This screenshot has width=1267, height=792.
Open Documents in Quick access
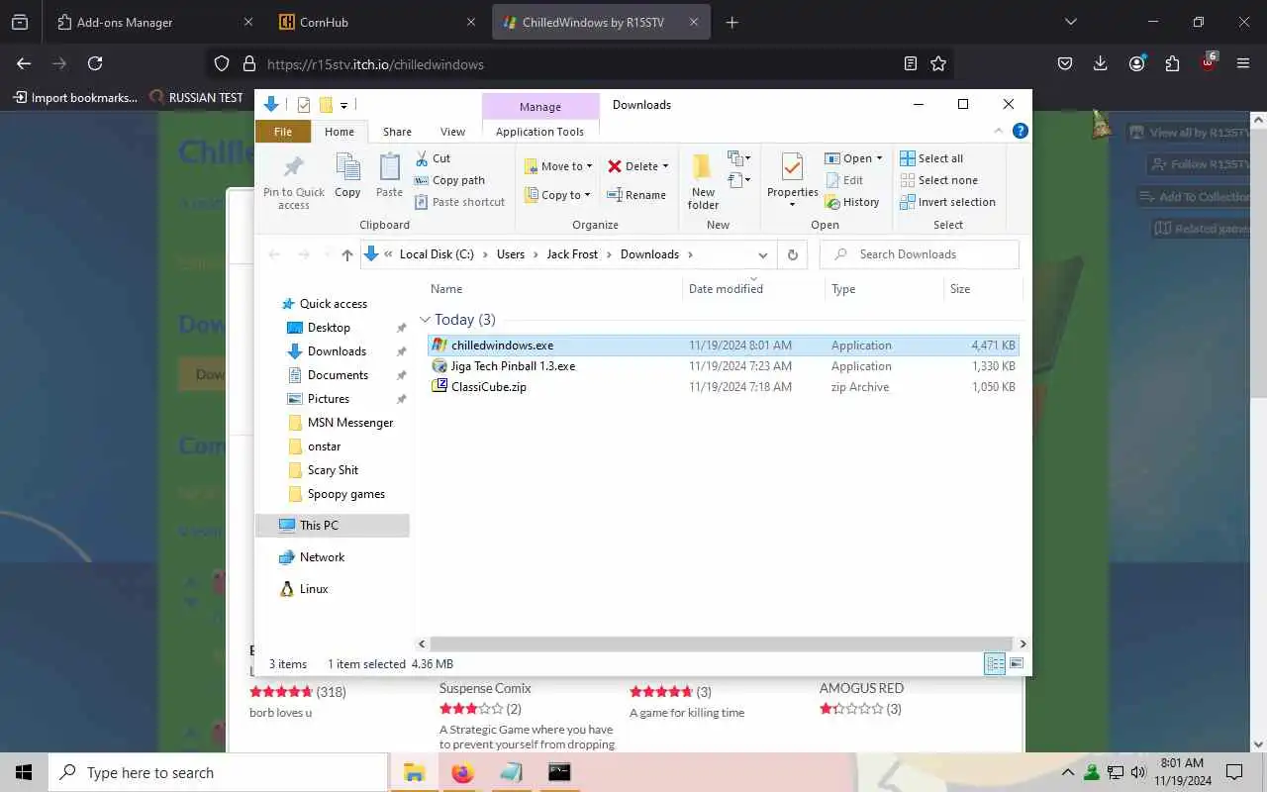pos(338,375)
